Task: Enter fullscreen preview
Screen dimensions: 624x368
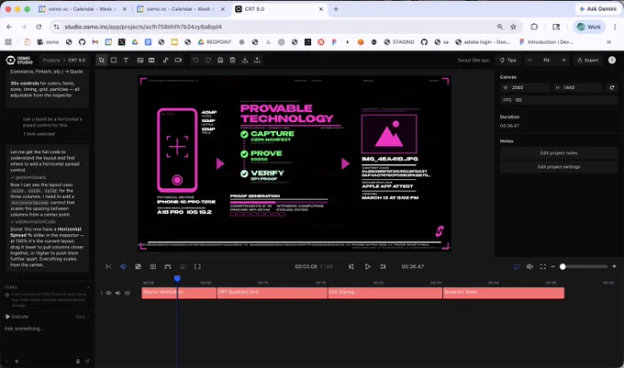Action: click(543, 266)
